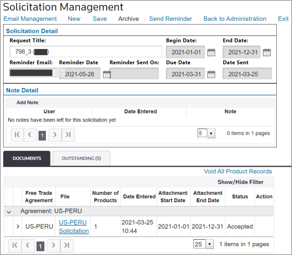Click the Accepted status cell
292x255 pixels.
[240, 226]
